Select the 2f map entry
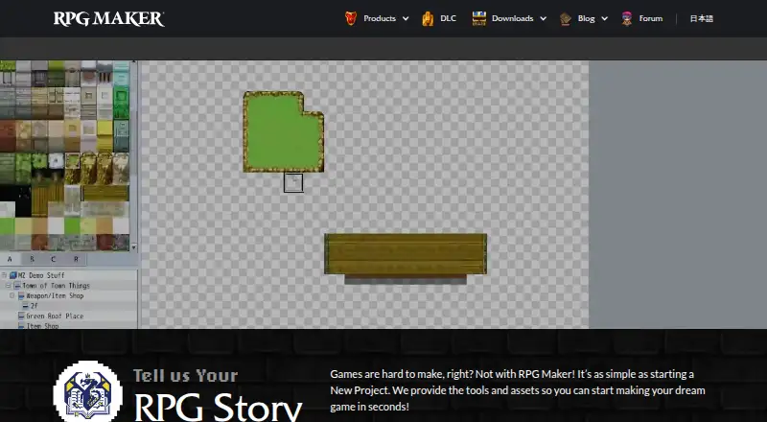The width and height of the screenshot is (767, 422). [x=34, y=306]
